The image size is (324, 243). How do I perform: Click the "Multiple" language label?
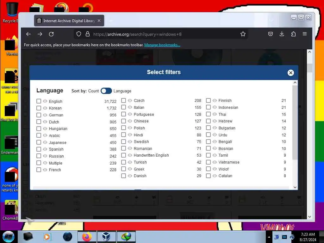[x=56, y=163]
